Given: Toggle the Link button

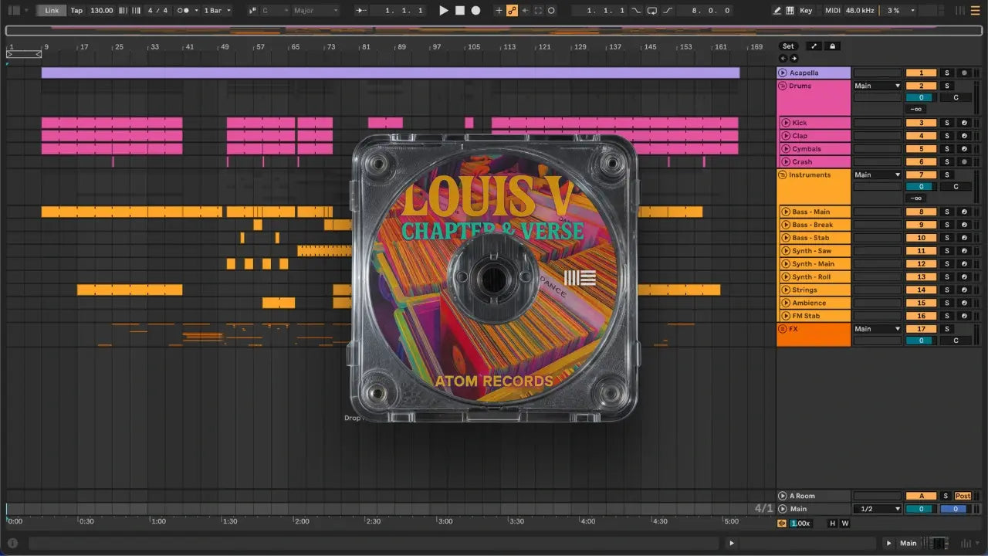Looking at the screenshot, I should (52, 11).
